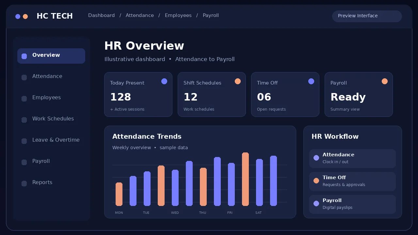Screen dimensions: 418x235
Task: Click the shortest orange bar above MON
Action: click(119, 194)
